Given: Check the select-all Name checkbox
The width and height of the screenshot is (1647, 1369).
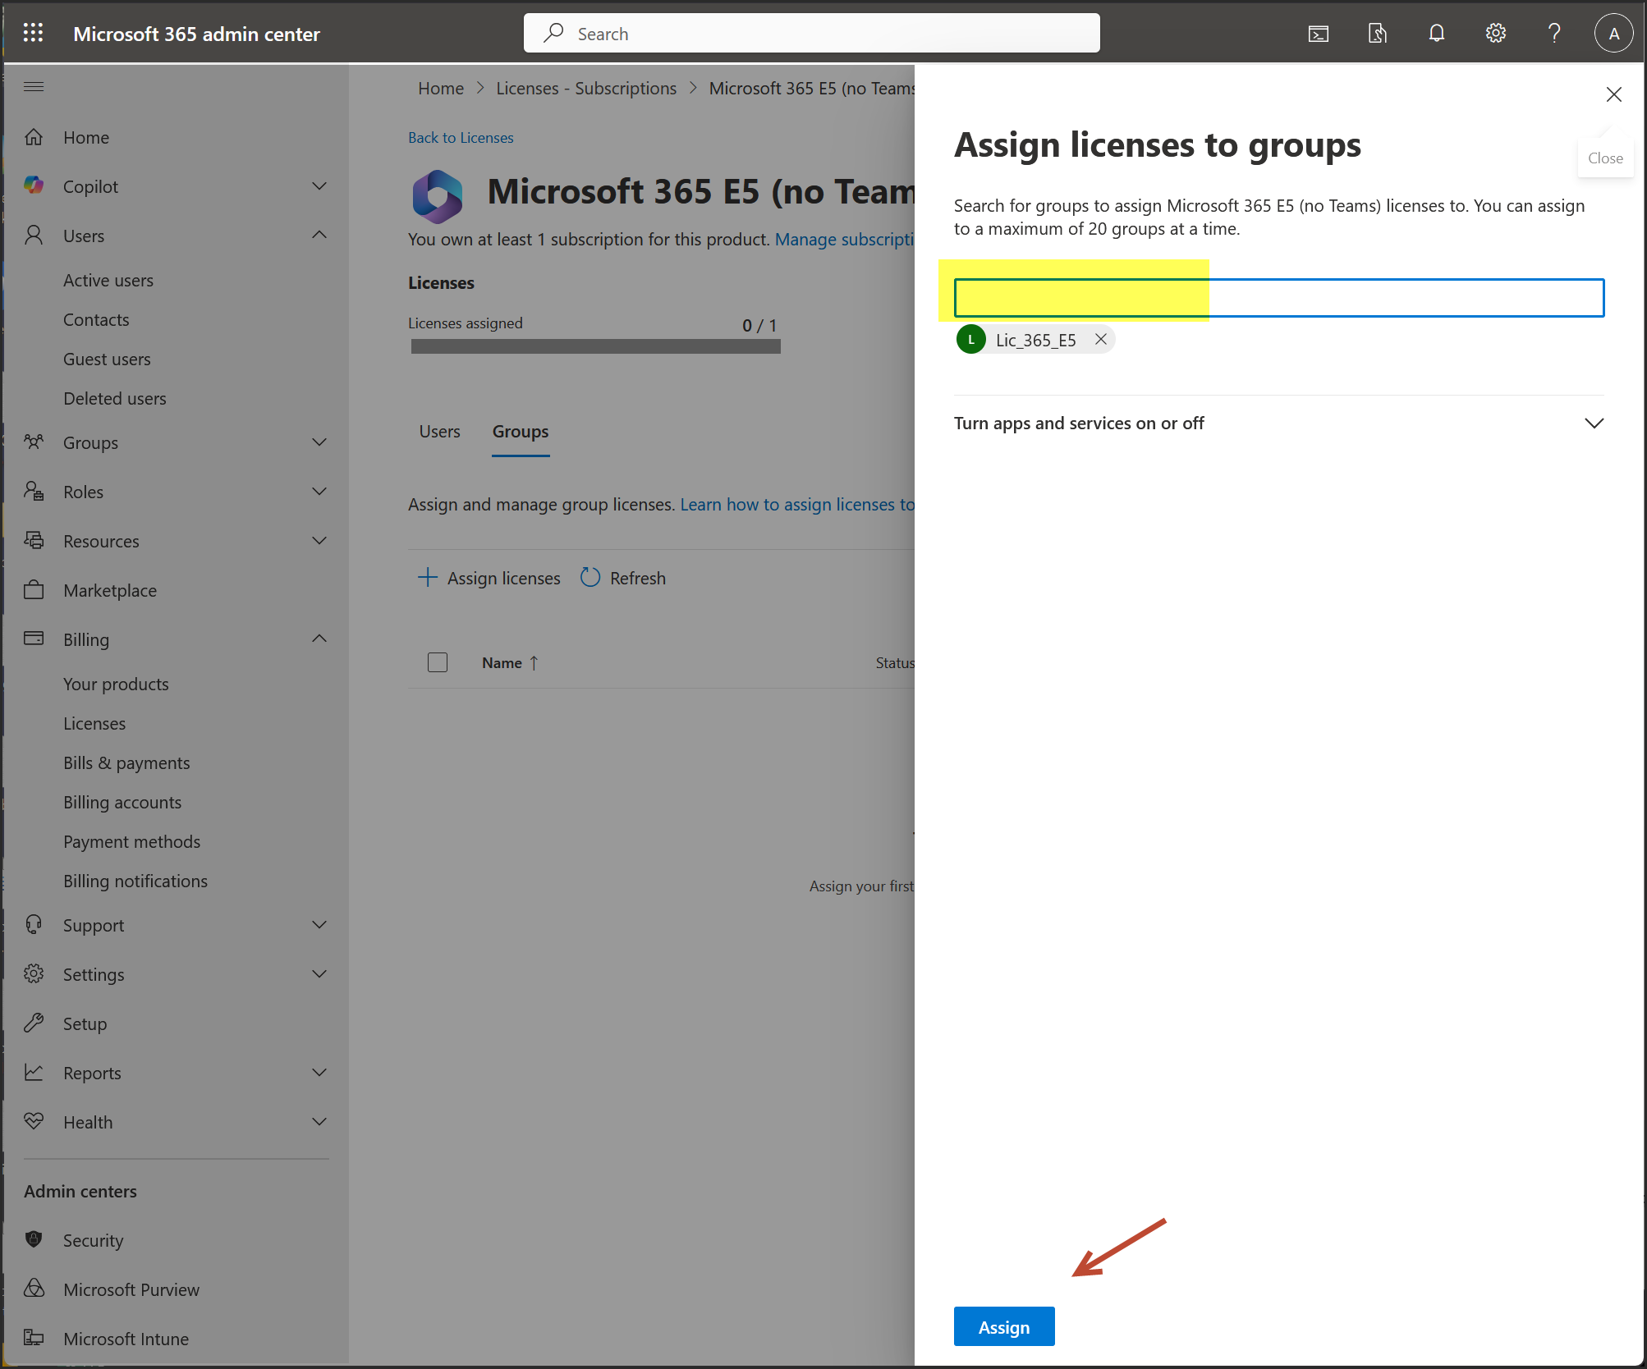Looking at the screenshot, I should coord(438,662).
